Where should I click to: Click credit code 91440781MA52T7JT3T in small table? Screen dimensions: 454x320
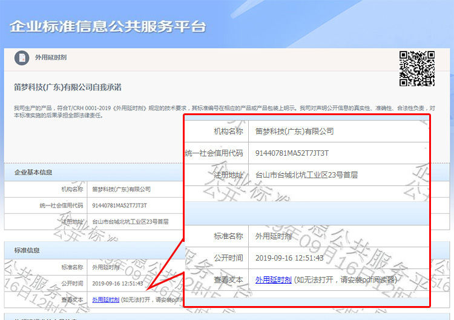[120, 205]
